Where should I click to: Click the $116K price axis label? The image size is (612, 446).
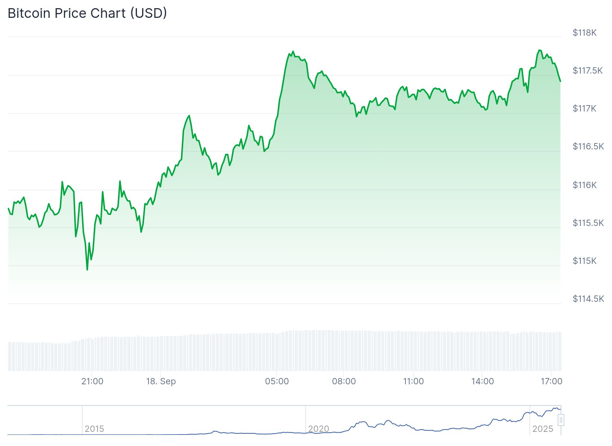[x=584, y=185]
